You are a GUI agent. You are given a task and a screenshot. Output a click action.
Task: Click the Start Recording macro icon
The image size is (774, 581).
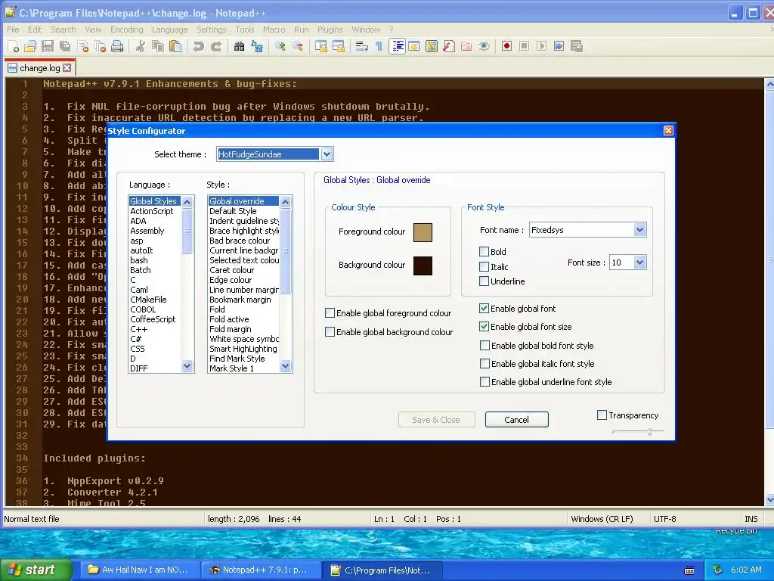506,46
